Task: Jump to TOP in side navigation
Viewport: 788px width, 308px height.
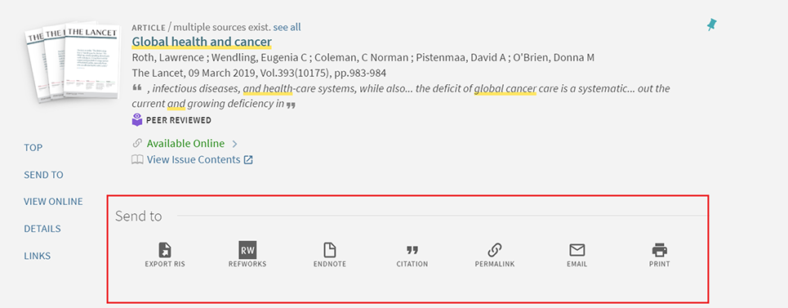Action: click(x=33, y=148)
